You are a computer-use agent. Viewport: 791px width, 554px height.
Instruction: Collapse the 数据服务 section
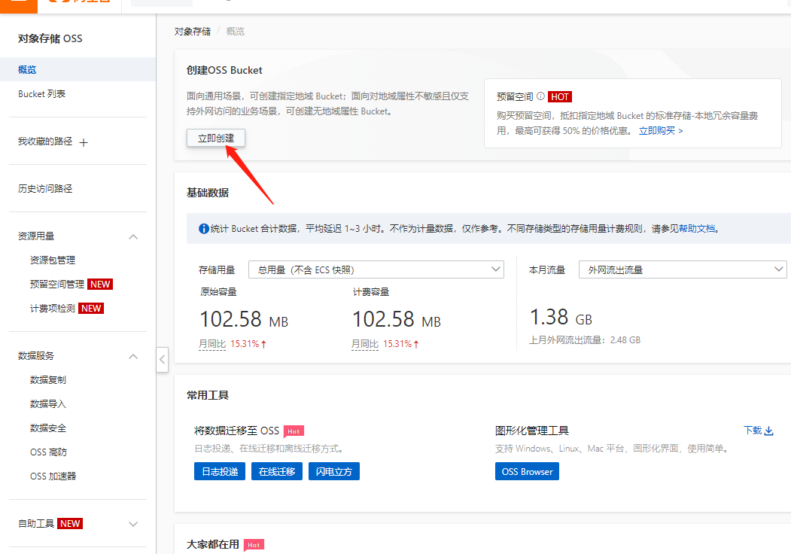pyautogui.click(x=133, y=356)
